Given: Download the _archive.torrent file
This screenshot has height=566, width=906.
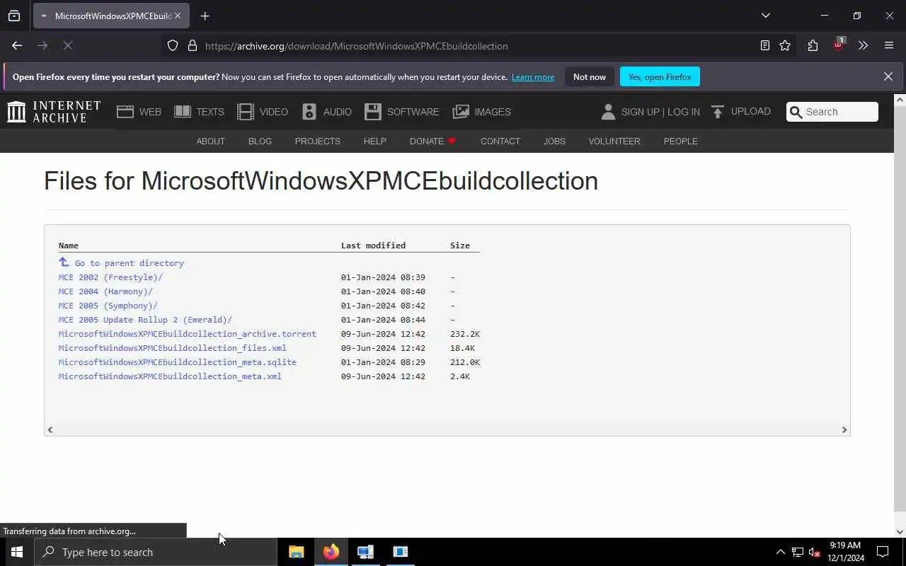Looking at the screenshot, I should (x=188, y=334).
